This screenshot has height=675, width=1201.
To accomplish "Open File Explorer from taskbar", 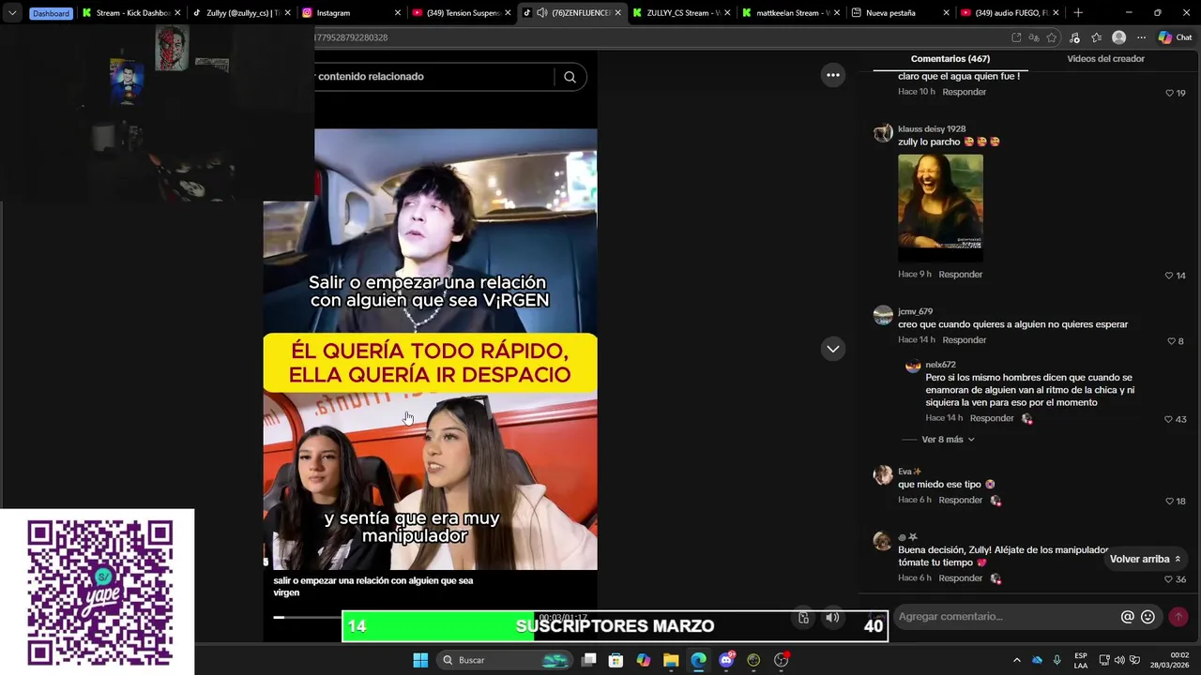I will pos(671,660).
